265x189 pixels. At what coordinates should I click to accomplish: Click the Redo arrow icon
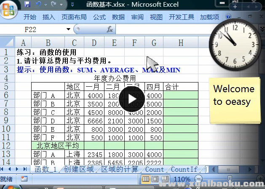(x=54, y=5)
